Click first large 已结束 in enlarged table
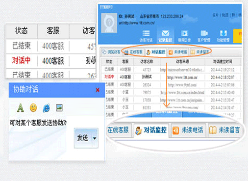 click(x=22, y=46)
